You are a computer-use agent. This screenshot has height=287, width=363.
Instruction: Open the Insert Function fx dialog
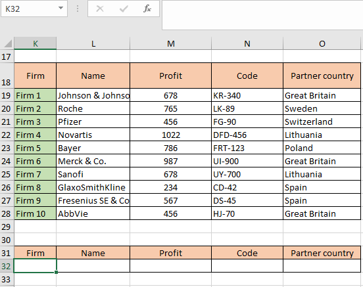pos(147,9)
